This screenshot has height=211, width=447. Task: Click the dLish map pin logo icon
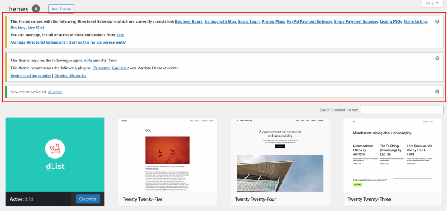click(x=55, y=148)
